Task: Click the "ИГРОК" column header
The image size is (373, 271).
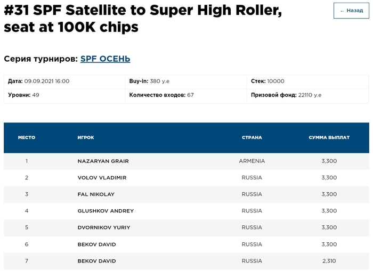Action: (x=86, y=137)
